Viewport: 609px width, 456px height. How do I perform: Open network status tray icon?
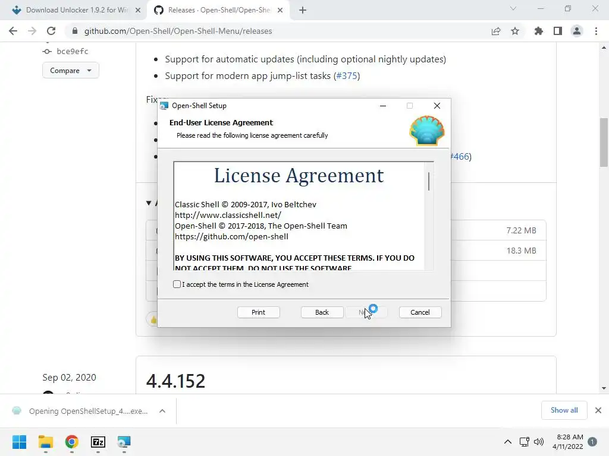525,442
